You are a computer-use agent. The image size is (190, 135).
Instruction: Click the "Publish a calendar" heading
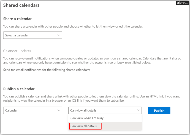19,89
